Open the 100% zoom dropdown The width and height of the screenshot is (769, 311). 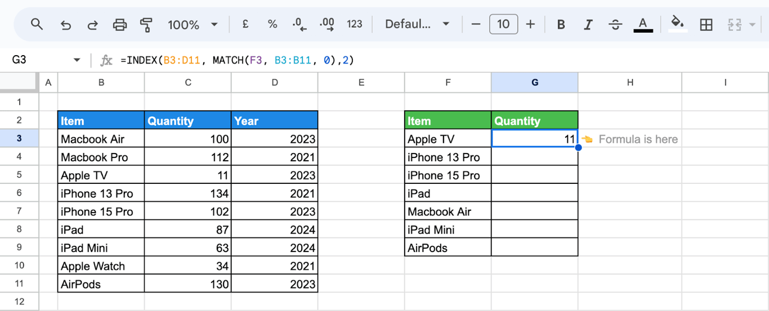click(193, 25)
